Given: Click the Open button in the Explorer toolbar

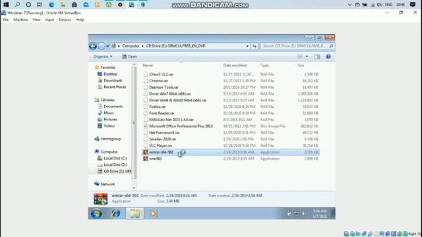Looking at the screenshot, I should [129, 57].
